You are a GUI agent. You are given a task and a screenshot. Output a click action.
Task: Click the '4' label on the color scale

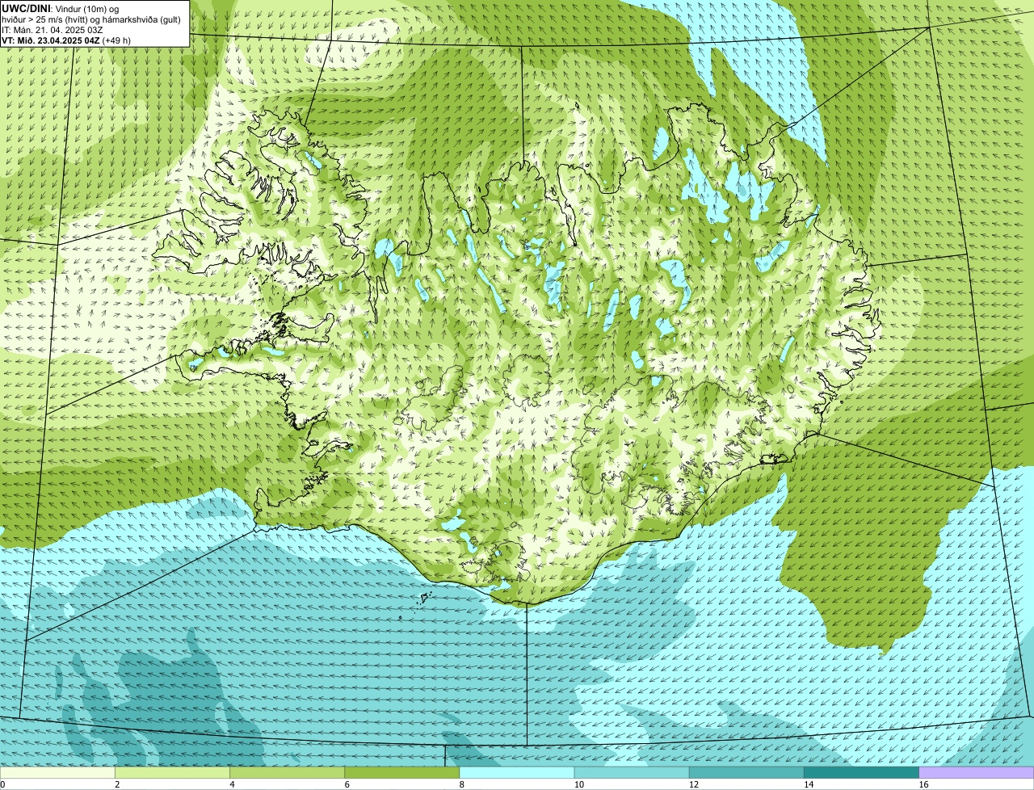pyautogui.click(x=232, y=784)
